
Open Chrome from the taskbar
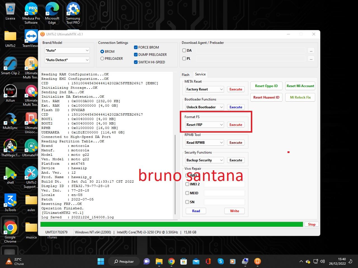coord(171,261)
